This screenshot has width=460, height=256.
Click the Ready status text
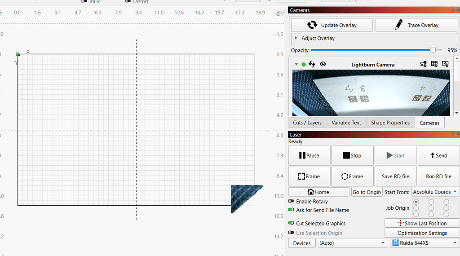coord(295,141)
